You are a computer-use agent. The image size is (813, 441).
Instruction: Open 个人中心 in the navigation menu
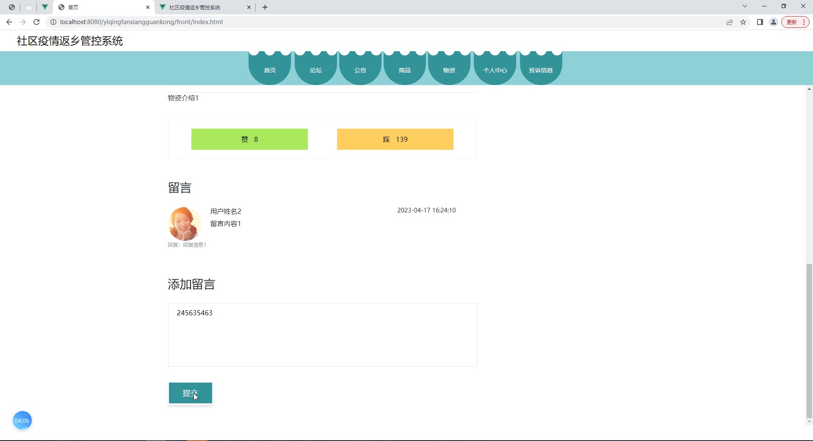[495, 69]
